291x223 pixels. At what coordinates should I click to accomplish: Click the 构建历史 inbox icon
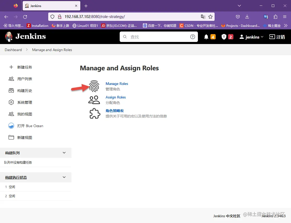11,90
